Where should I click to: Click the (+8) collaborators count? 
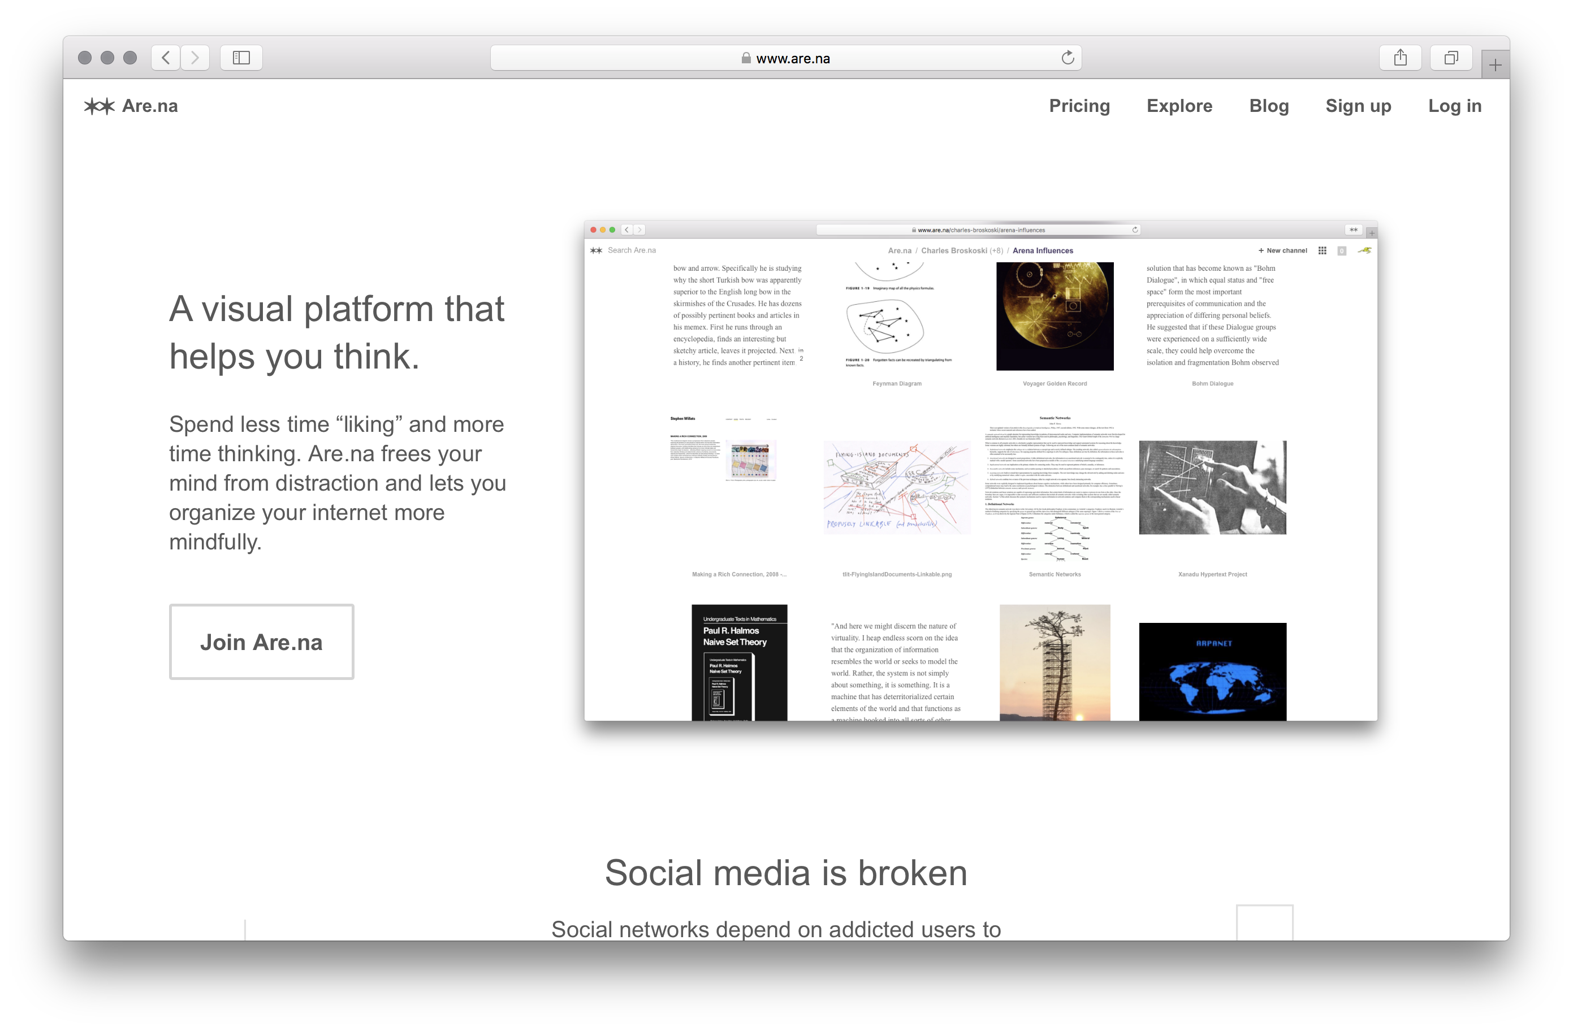tap(996, 250)
